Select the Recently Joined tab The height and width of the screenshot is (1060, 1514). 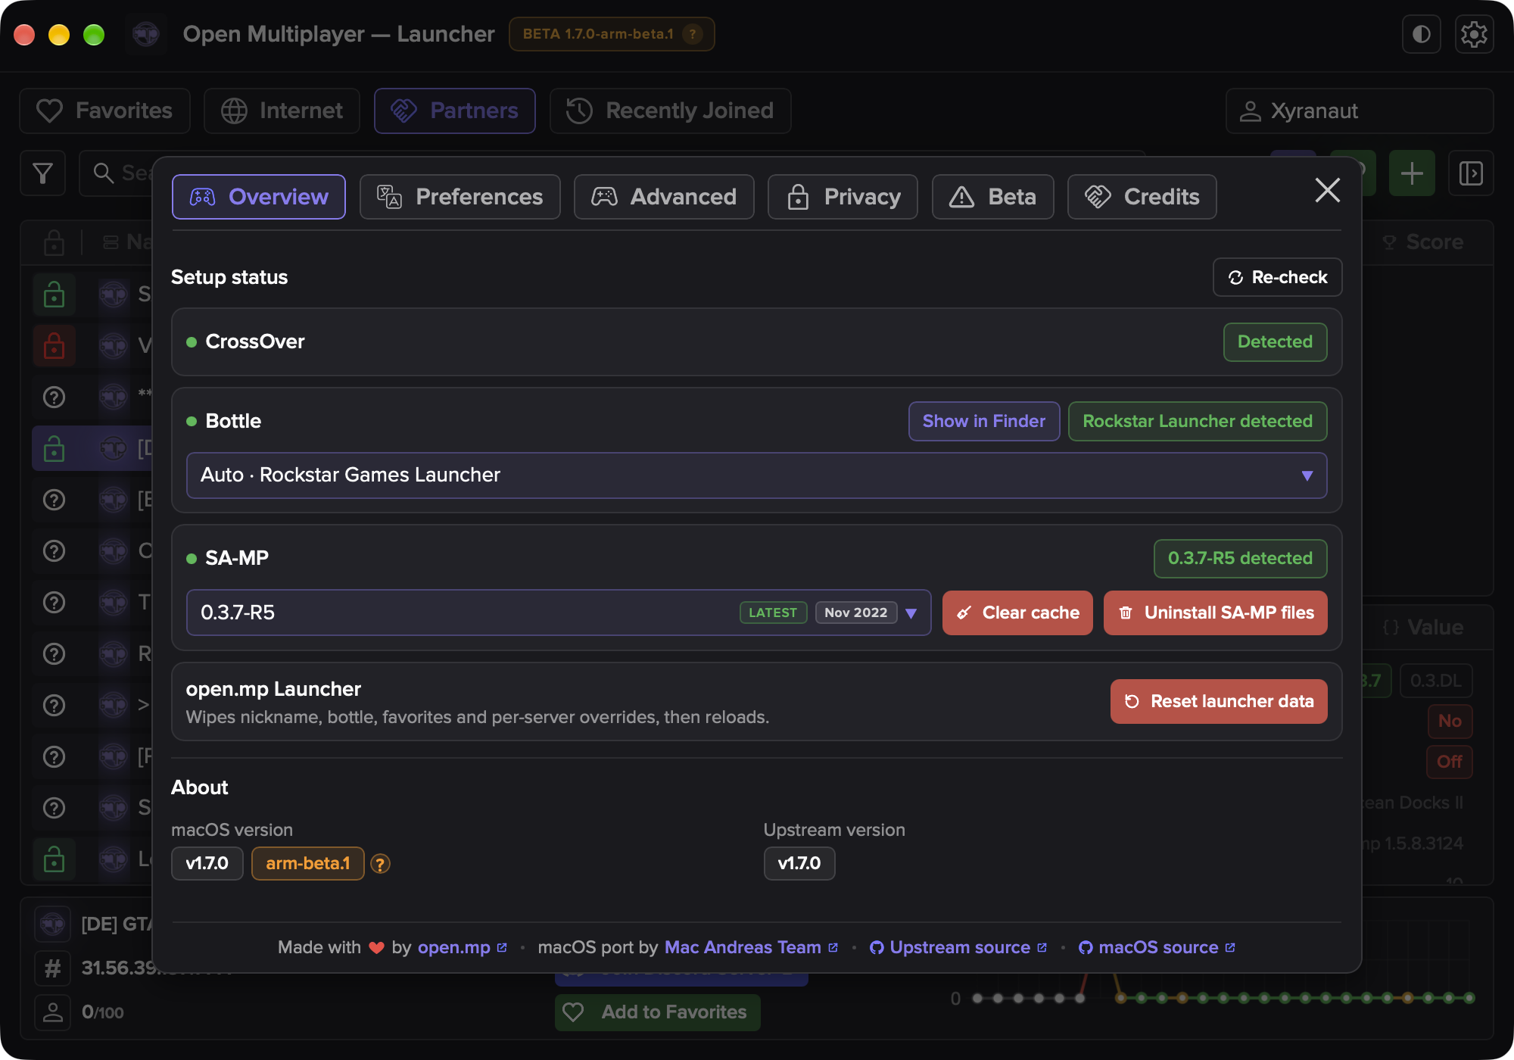click(x=671, y=111)
